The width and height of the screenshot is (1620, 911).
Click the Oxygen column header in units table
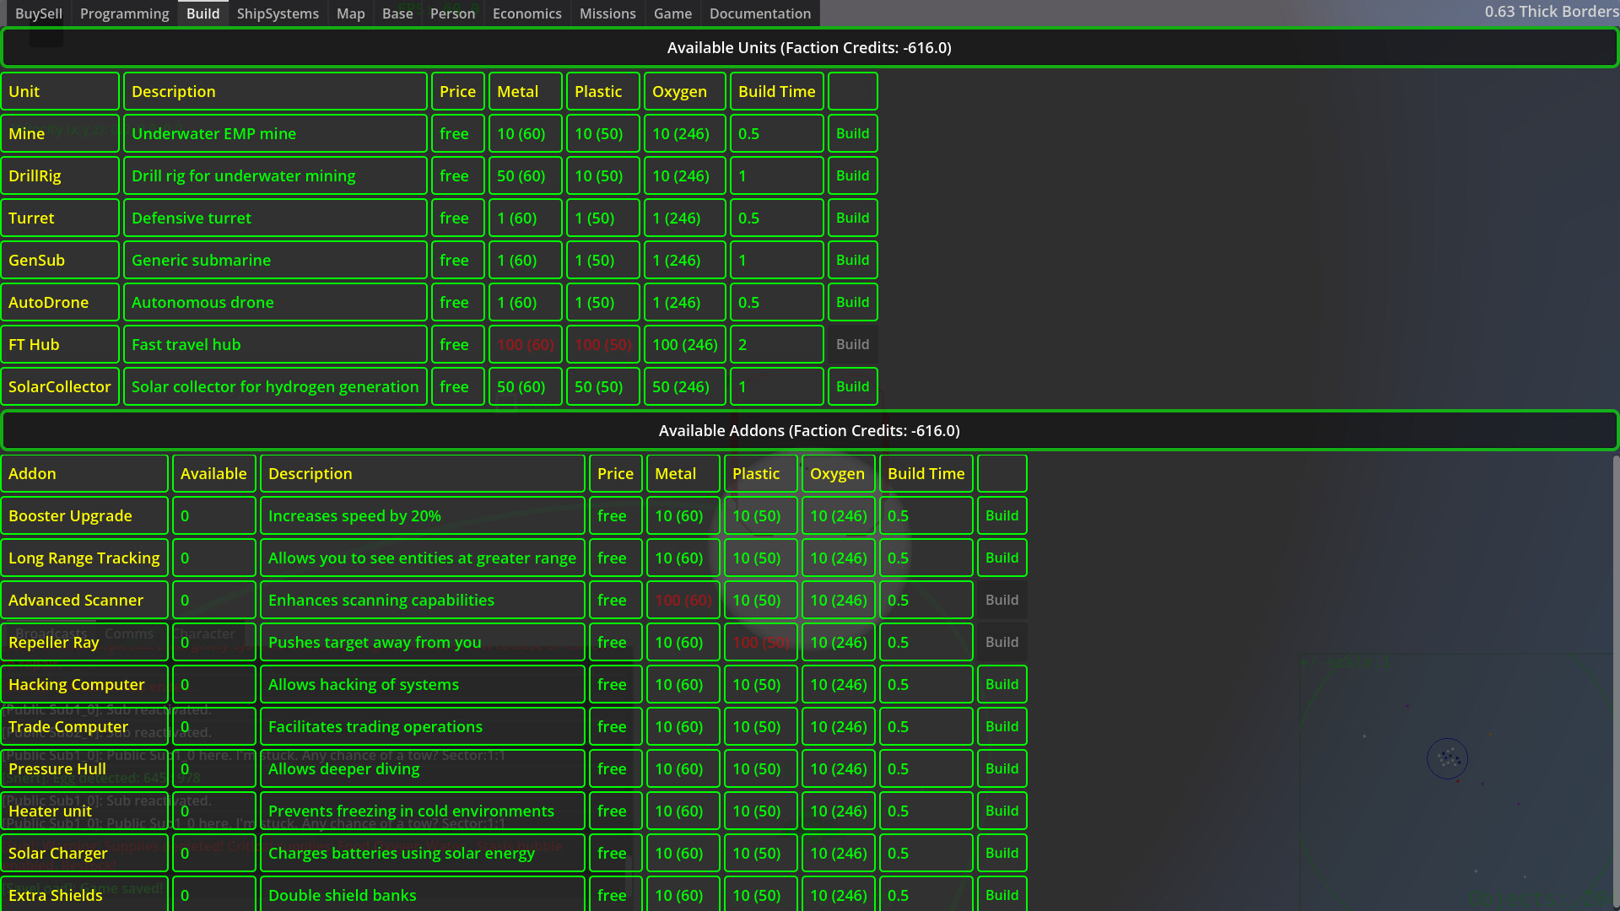point(684,91)
